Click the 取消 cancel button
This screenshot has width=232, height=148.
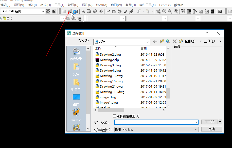click(211, 129)
